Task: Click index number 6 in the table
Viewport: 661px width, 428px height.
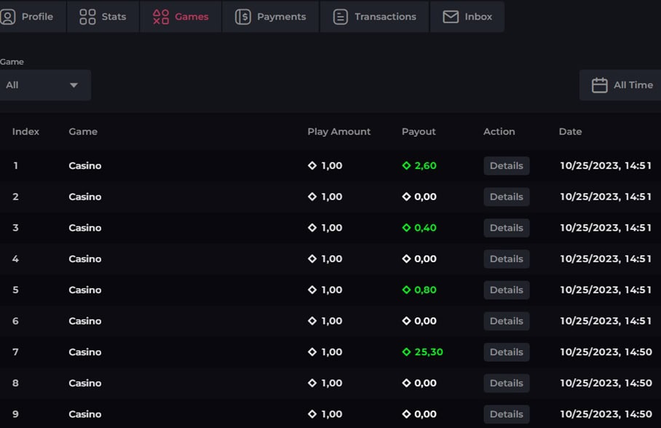Action: [x=15, y=321]
